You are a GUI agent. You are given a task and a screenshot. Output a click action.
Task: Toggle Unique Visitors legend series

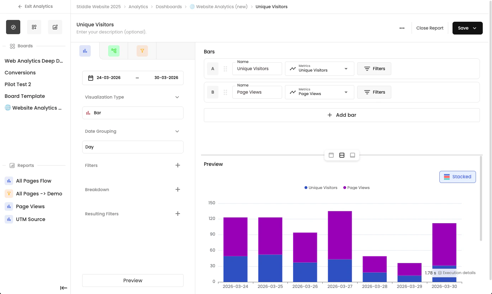(321, 188)
